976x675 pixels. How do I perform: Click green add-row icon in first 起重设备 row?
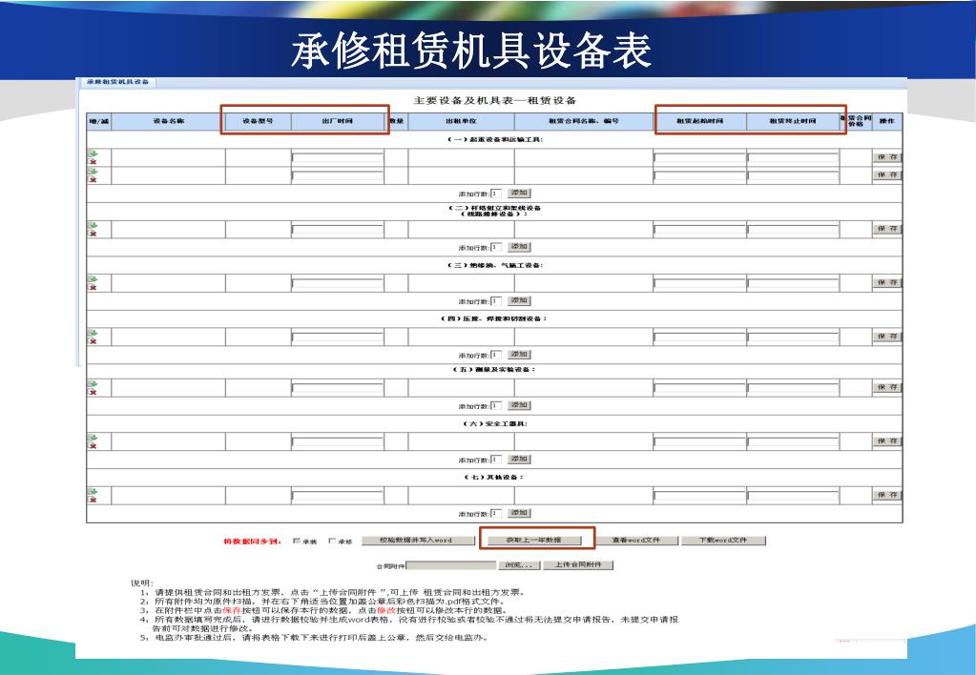[x=93, y=153]
